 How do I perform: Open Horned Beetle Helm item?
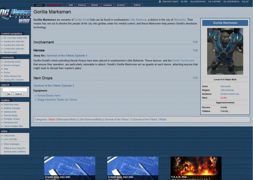coord(49,96)
